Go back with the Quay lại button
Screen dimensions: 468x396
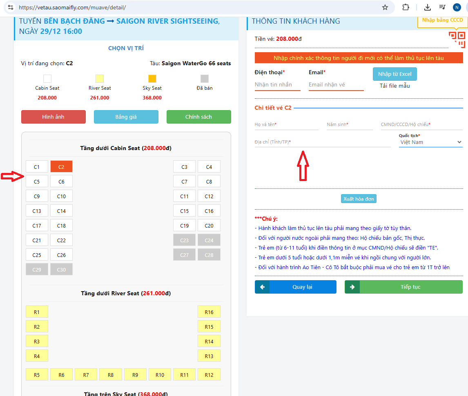[295, 287]
